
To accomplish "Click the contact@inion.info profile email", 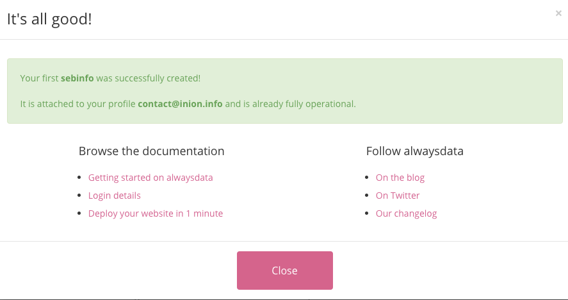I will 180,103.
